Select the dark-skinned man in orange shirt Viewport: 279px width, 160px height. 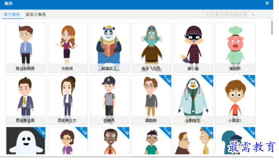pyautogui.click(x=109, y=141)
